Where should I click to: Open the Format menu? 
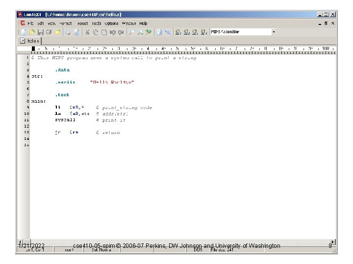pyautogui.click(x=66, y=23)
